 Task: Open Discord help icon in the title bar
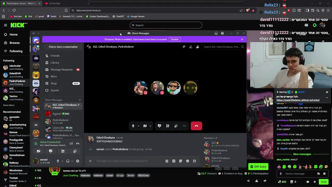(222, 33)
